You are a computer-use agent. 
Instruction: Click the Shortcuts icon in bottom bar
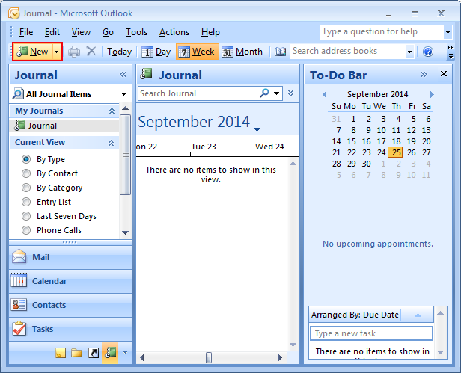coord(94,353)
